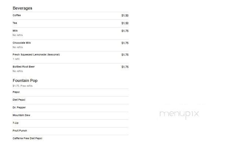Select the Mountain Dew entry
Viewport: 245px width, 144px height.
point(21,115)
